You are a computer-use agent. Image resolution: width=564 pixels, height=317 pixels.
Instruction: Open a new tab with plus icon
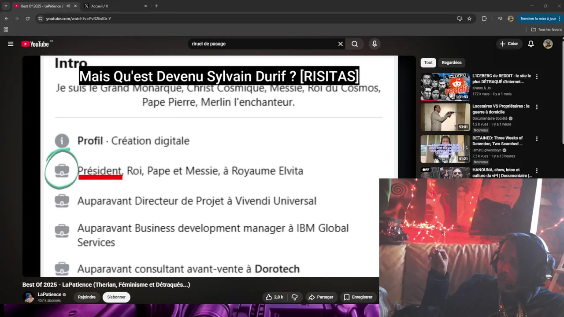156,6
